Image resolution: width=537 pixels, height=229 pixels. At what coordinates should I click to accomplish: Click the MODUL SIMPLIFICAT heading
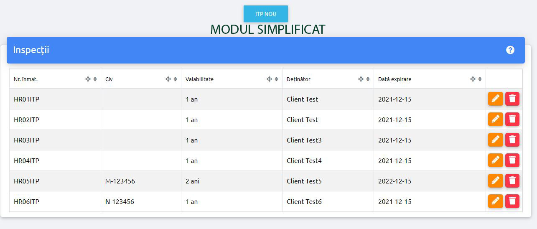pos(268,29)
